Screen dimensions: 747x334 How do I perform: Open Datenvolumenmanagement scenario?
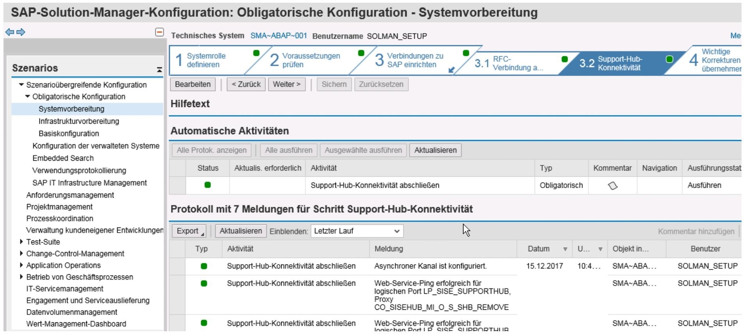71,312
